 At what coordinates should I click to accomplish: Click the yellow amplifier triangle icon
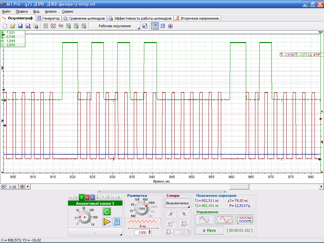click(107, 222)
